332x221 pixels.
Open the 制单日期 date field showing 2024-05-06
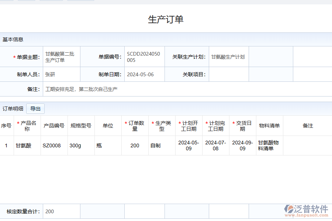pos(143,74)
